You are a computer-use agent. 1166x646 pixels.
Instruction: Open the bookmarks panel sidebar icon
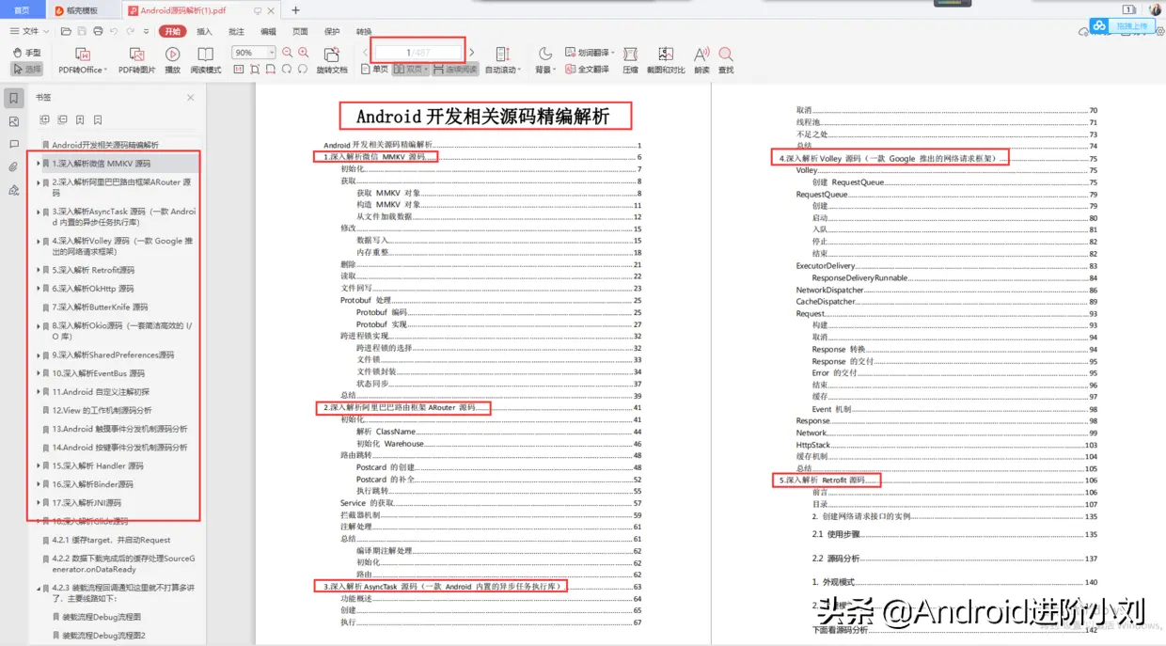14,98
